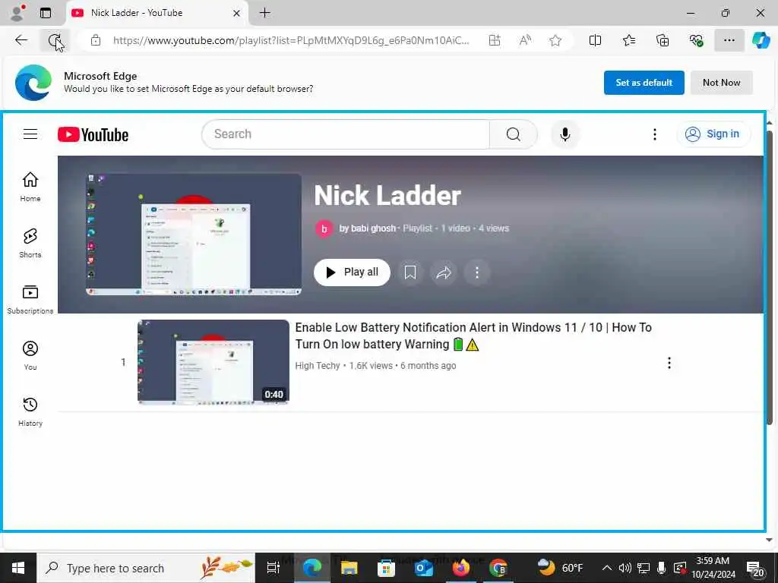
Task: Open Task View on the taskbar
Action: point(274,568)
